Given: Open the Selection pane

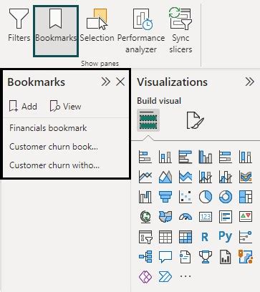Looking at the screenshot, I should click(97, 25).
